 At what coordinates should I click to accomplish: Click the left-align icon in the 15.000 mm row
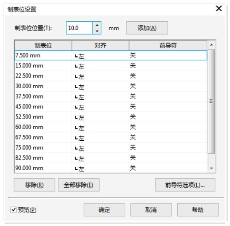(76, 67)
